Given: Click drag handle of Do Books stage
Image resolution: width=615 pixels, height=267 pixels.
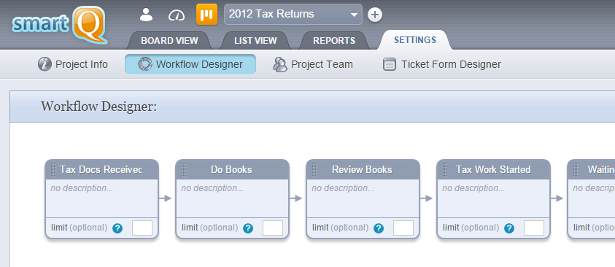Looking at the screenshot, I should tap(184, 170).
